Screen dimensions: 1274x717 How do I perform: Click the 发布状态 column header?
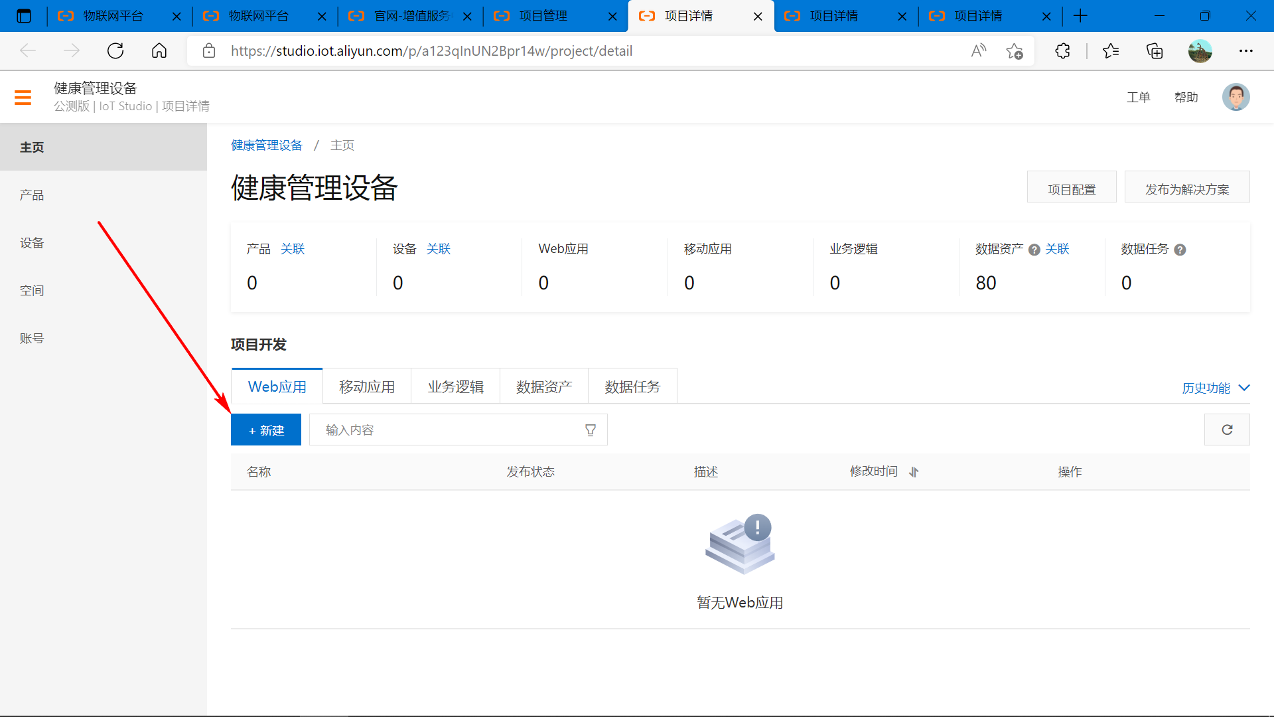pos(531,472)
